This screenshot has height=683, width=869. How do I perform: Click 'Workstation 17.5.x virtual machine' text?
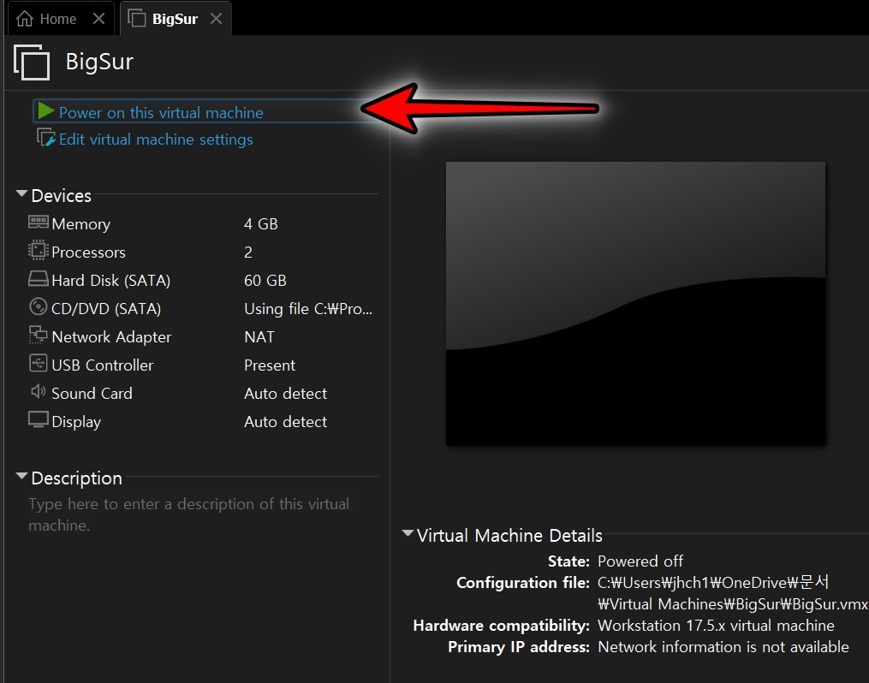(716, 626)
